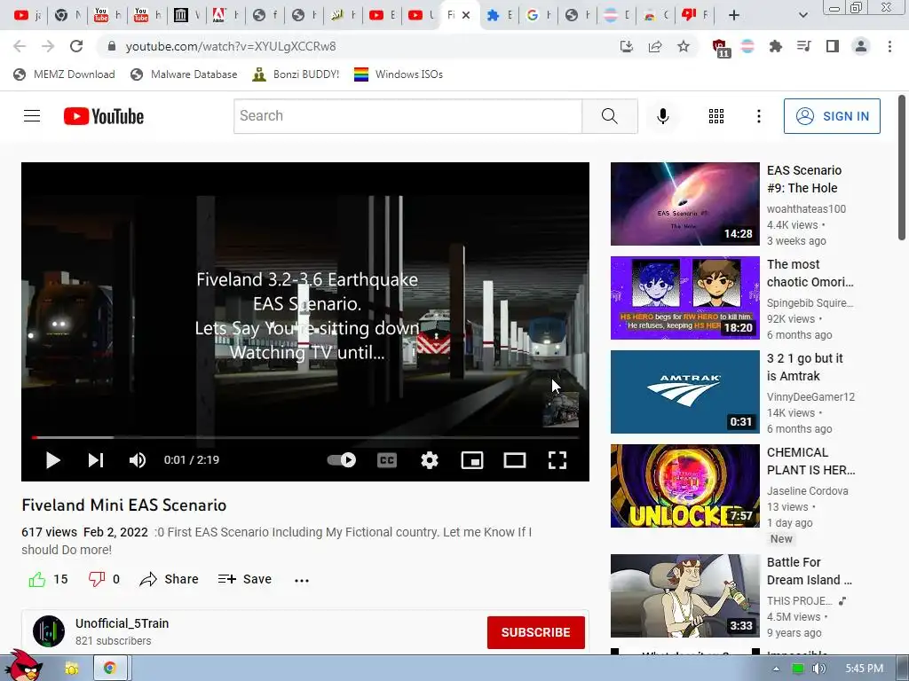Toggle the autoplay switch in player
The height and width of the screenshot is (681, 909).
(x=342, y=460)
